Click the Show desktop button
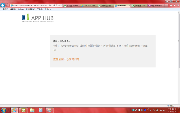Screen dimensions: 180x113 [179, 110]
